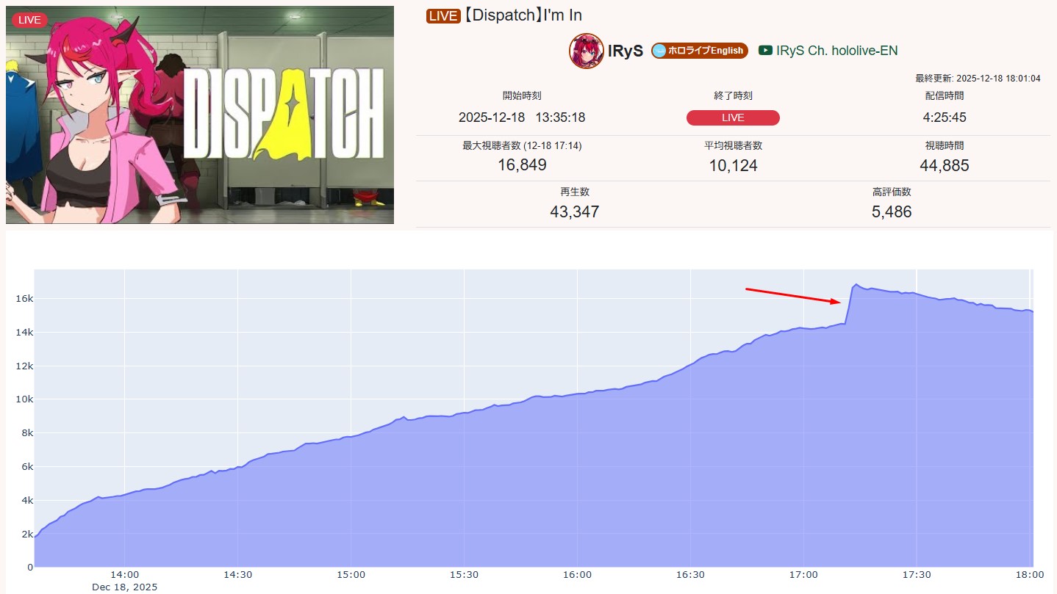Select the peak viewers value 16,849
This screenshot has height=594, width=1057.
tap(522, 164)
